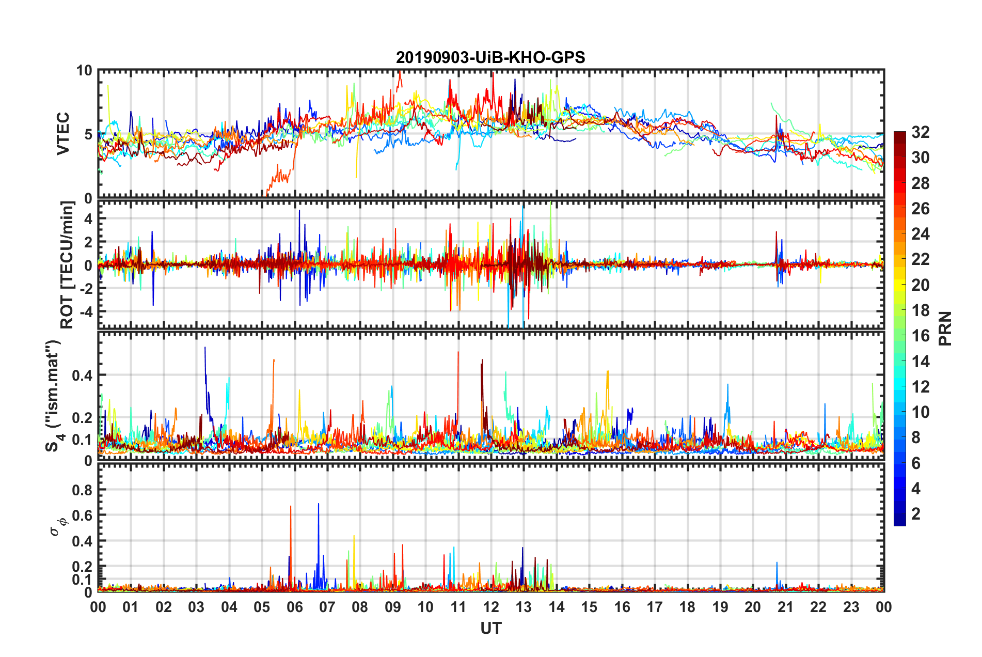Click the PRN colorbar tick label "22"

pyautogui.click(x=921, y=259)
